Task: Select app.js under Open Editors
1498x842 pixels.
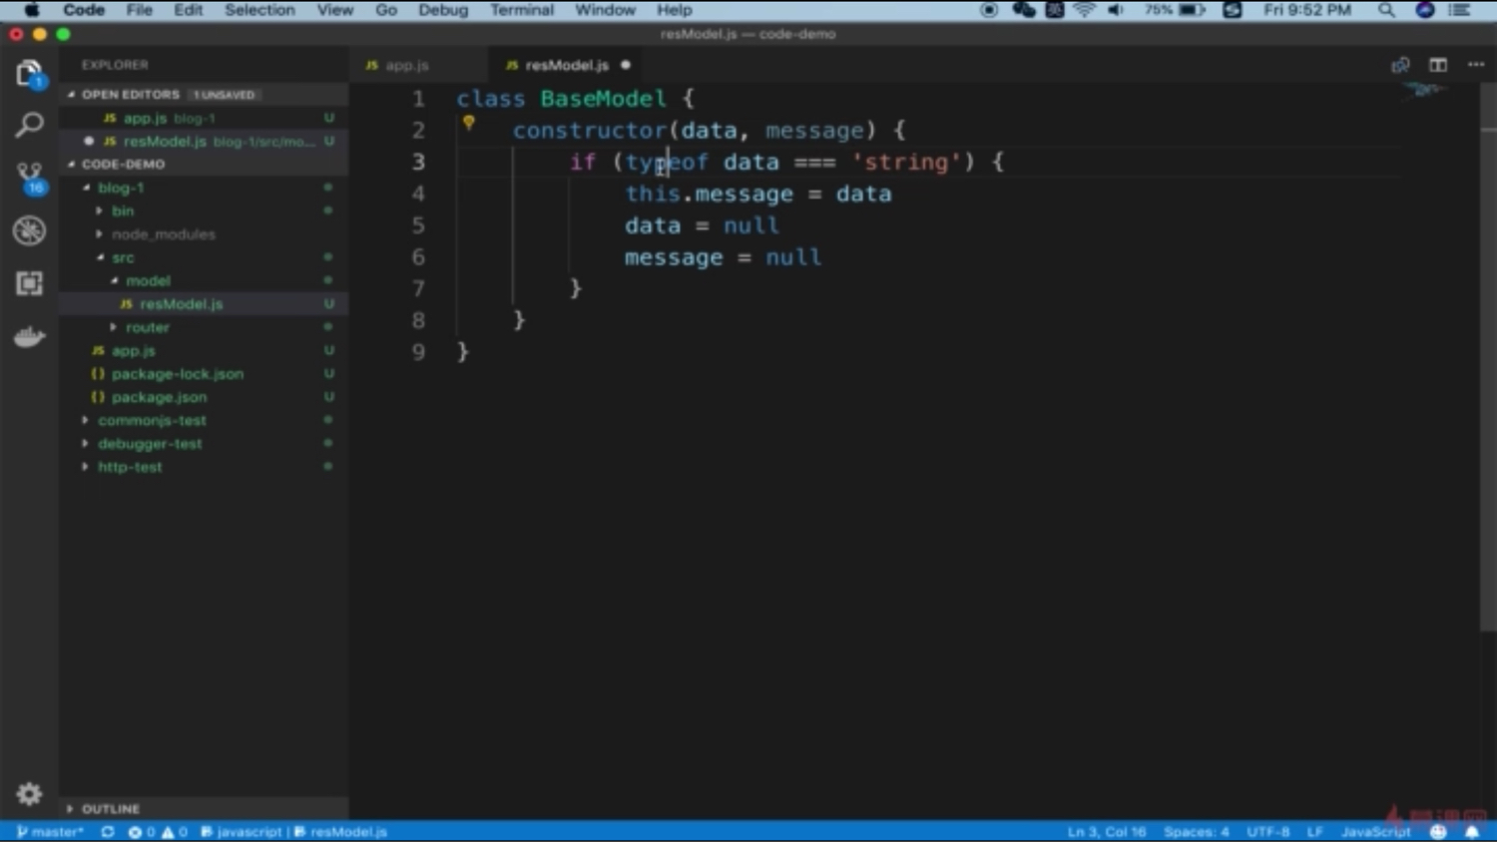Action: point(205,118)
